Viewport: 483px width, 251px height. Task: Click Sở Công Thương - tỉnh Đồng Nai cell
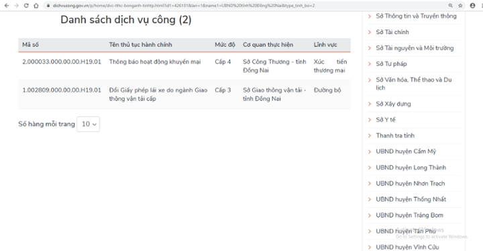274,66
